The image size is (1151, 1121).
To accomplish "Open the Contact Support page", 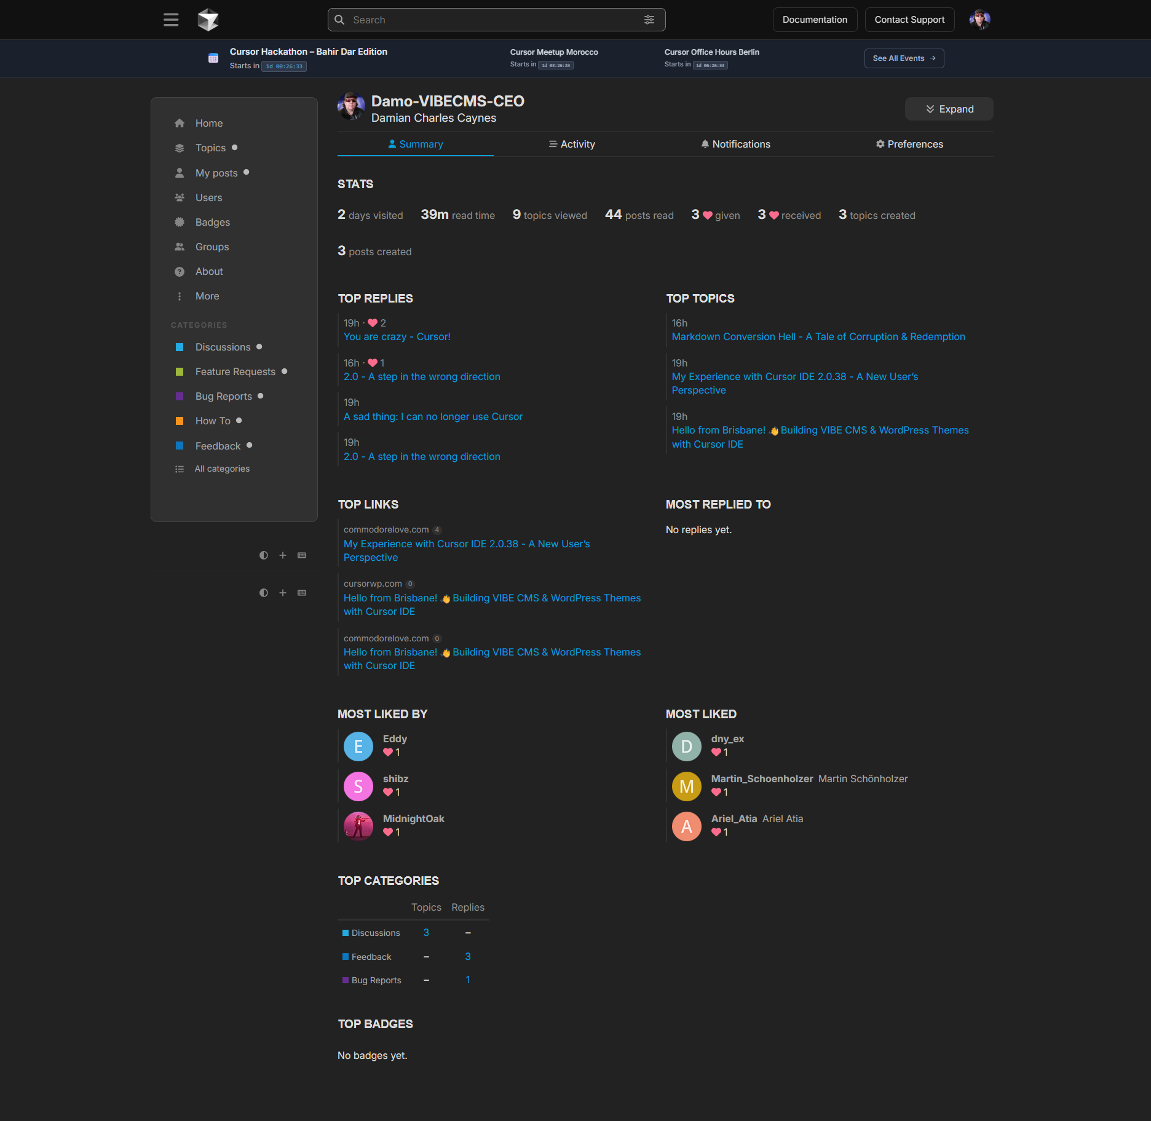I will pos(909,19).
